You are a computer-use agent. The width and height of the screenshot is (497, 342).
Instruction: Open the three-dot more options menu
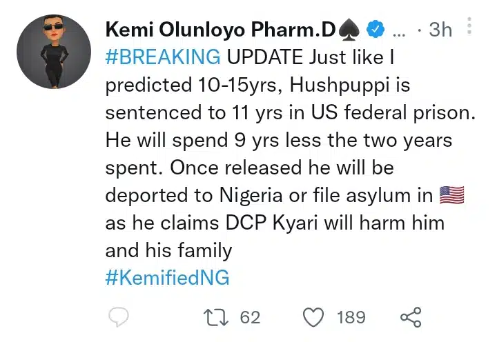coord(470,27)
